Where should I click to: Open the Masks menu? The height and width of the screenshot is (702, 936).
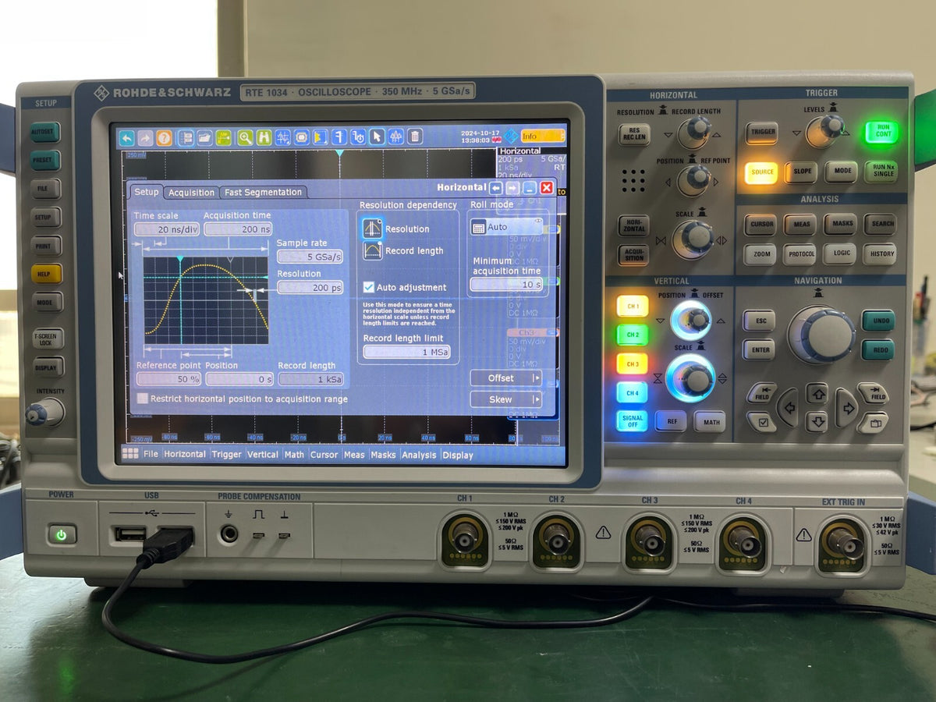pos(383,455)
